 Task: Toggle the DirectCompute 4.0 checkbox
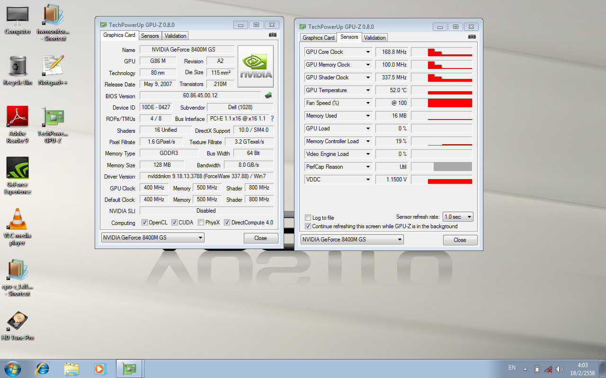tap(227, 223)
